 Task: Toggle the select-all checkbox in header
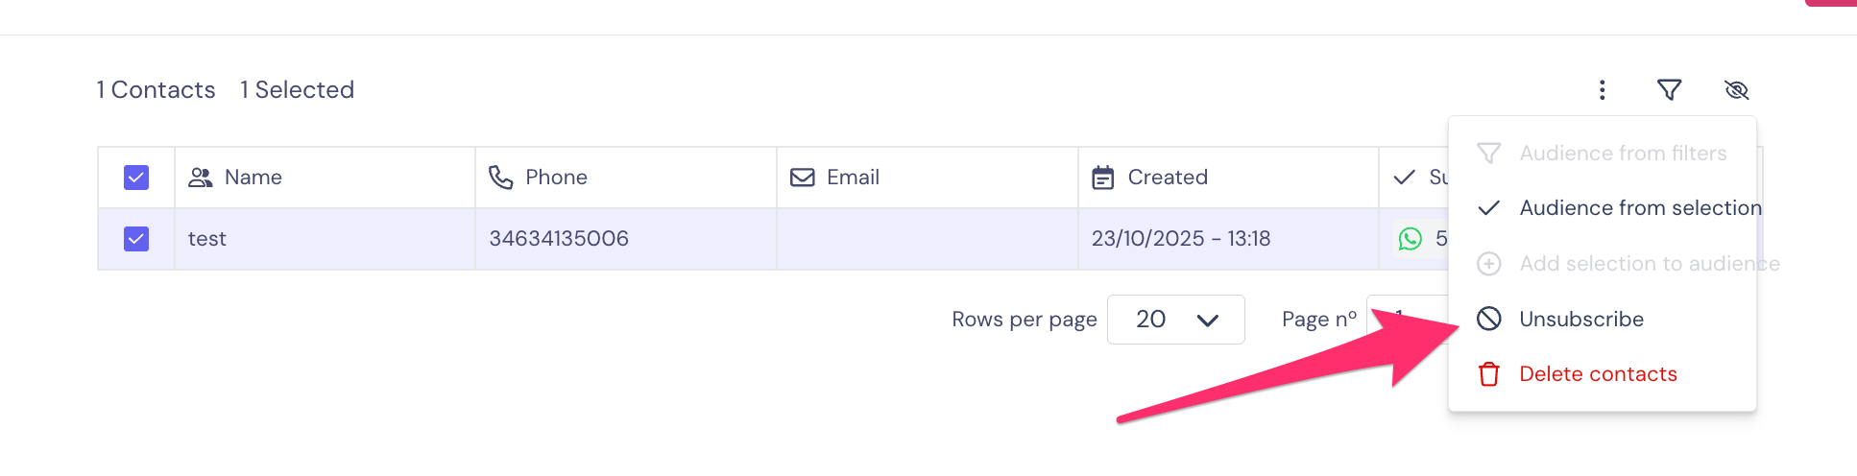pyautogui.click(x=136, y=178)
